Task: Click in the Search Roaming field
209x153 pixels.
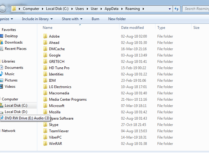Action: tap(196, 9)
